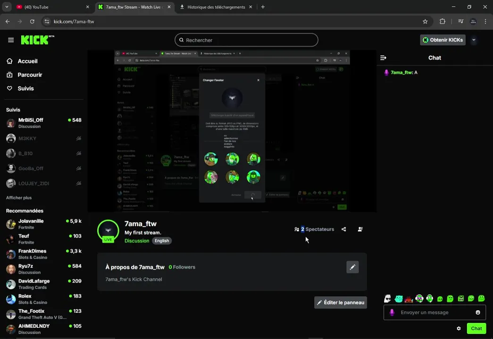
Task: Click the live stream video player
Action: 232,131
